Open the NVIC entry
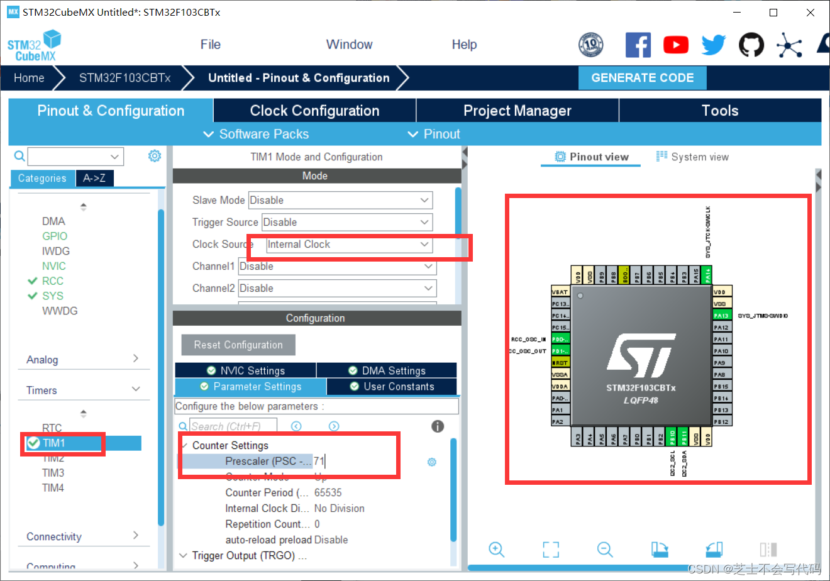Viewport: 830px width, 581px height. 54,266
